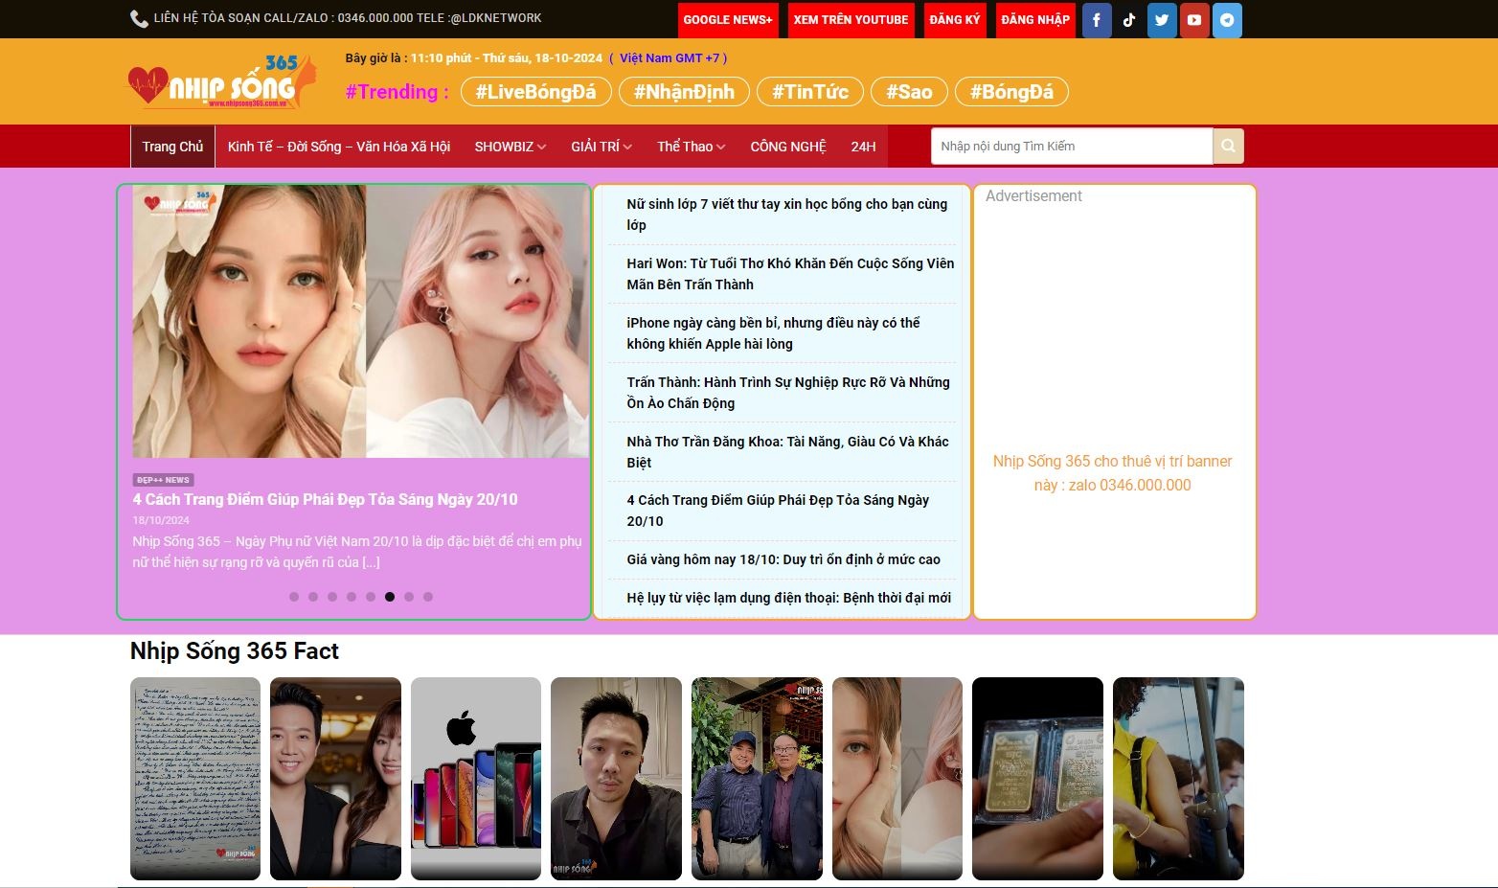
Task: Select the first carousel slide dot
Action: (x=294, y=597)
